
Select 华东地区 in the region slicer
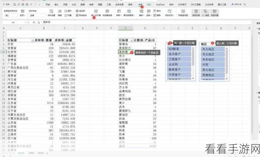(213, 60)
